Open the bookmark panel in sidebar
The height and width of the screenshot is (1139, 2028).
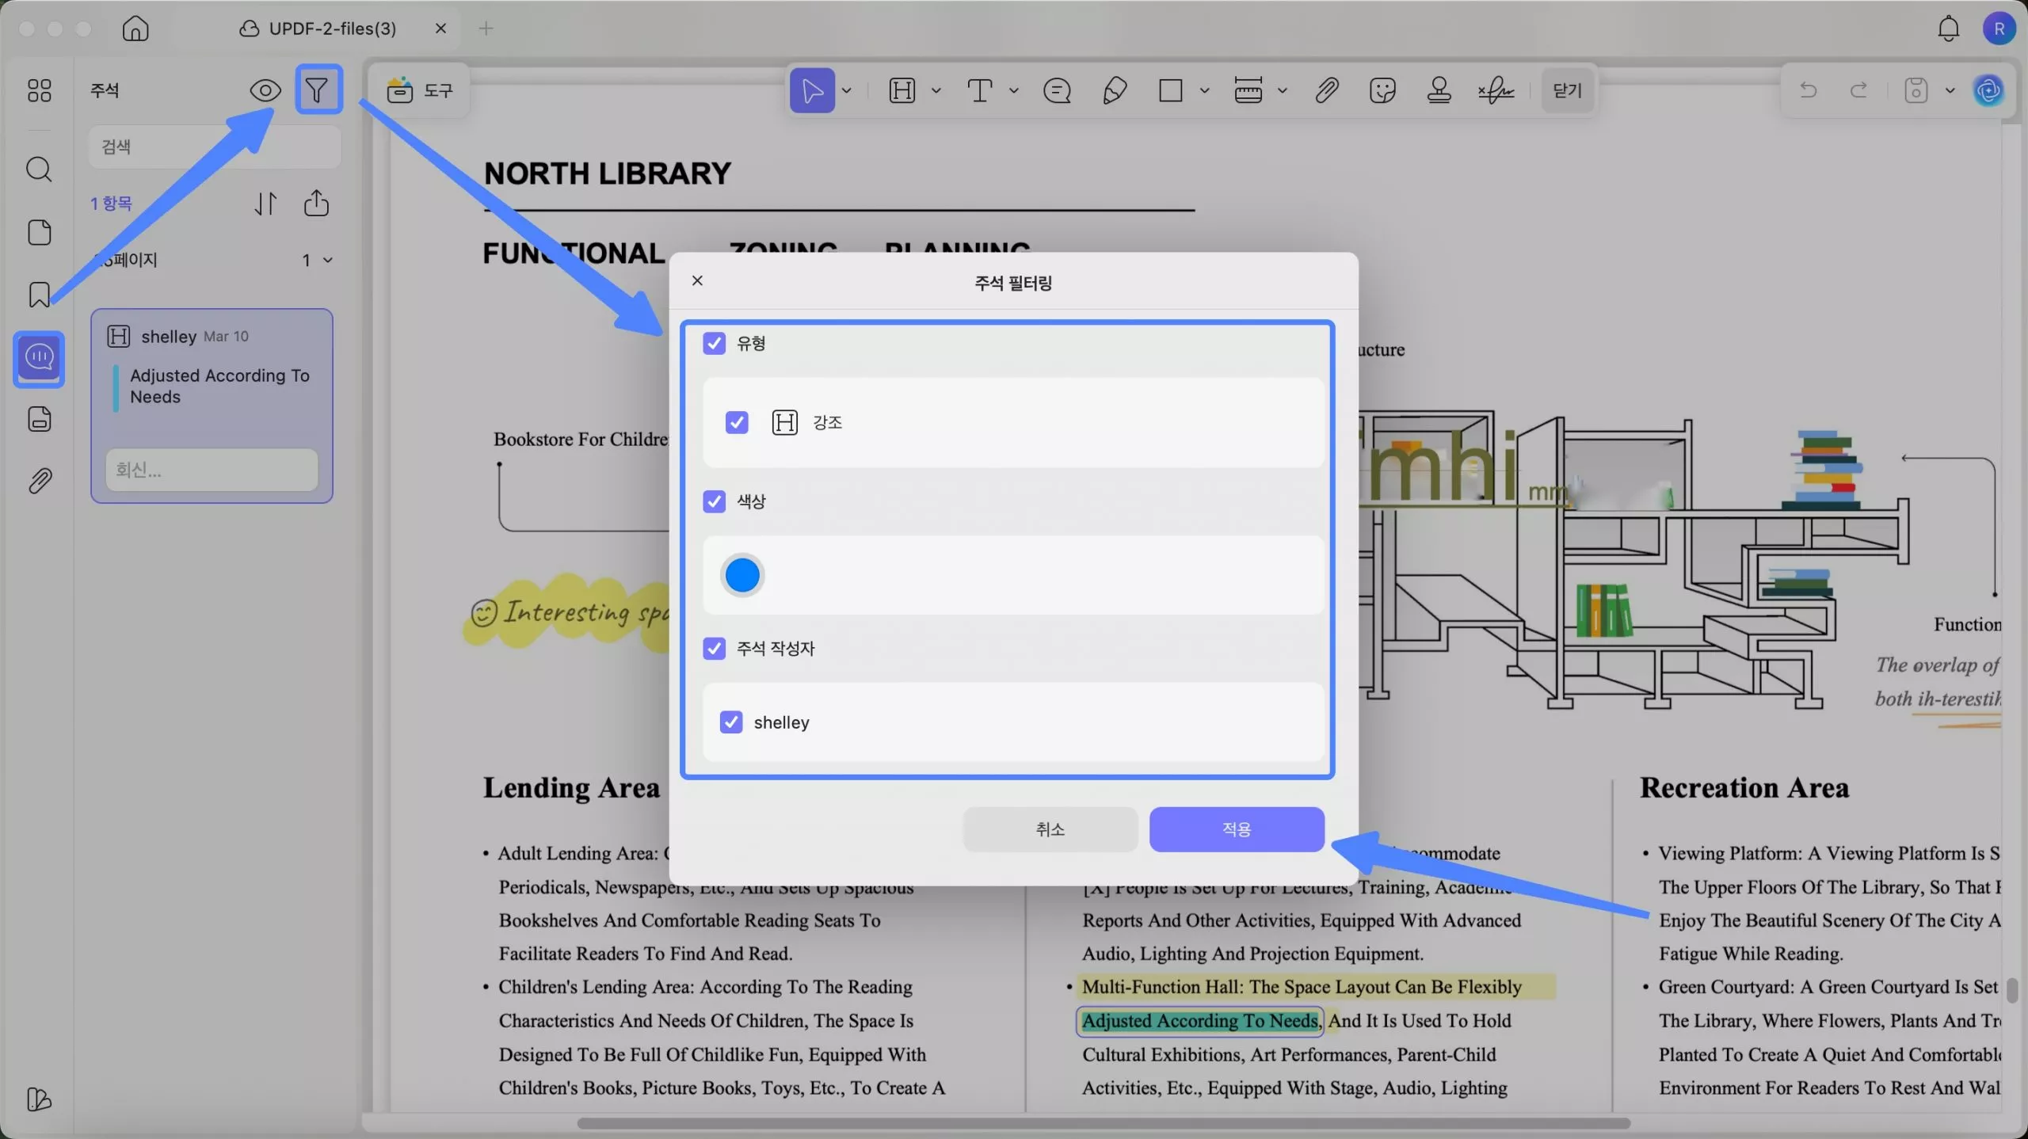(x=39, y=295)
